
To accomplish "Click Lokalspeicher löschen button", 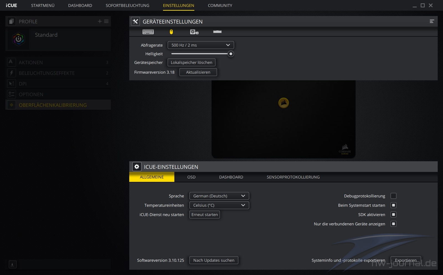I will (x=191, y=63).
